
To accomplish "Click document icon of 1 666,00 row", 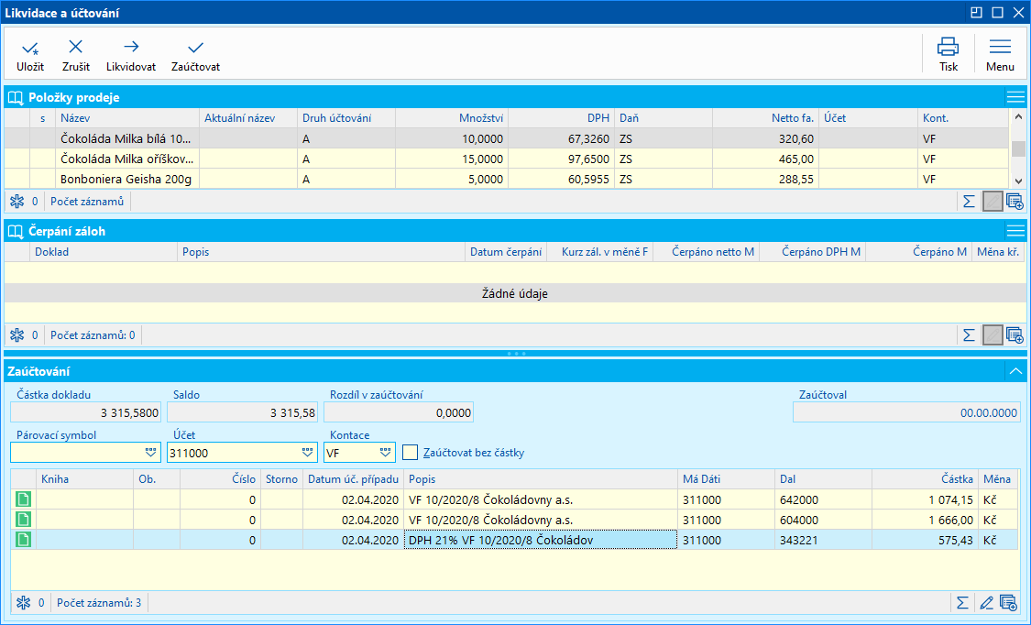I will 23,520.
